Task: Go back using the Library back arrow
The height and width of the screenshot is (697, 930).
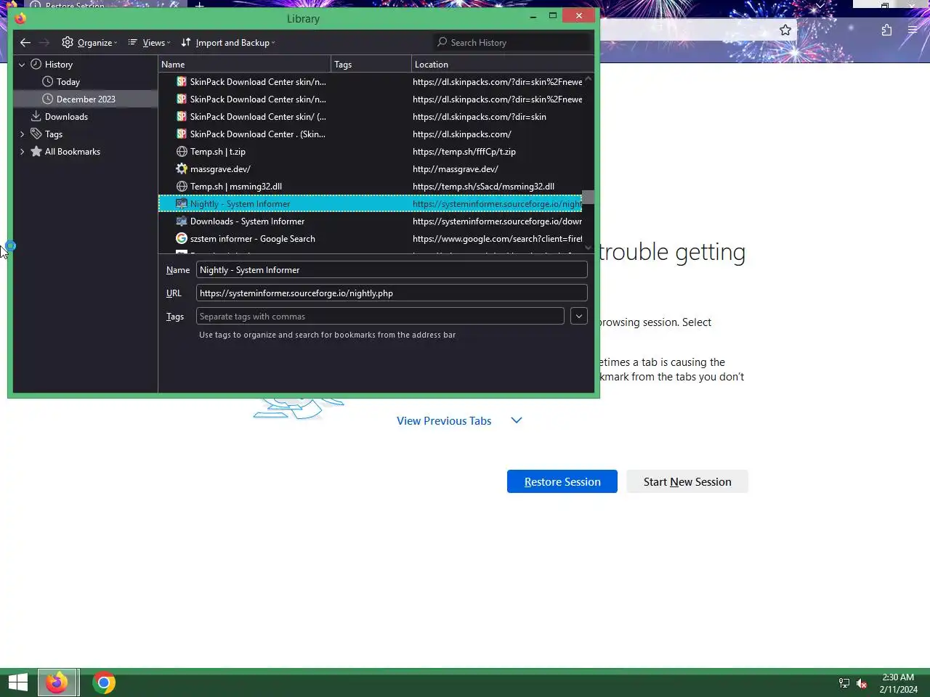Action: pyautogui.click(x=25, y=43)
